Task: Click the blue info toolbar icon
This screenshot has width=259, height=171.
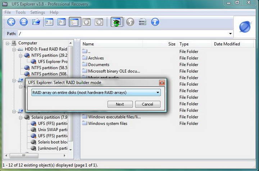Action: coord(155,22)
